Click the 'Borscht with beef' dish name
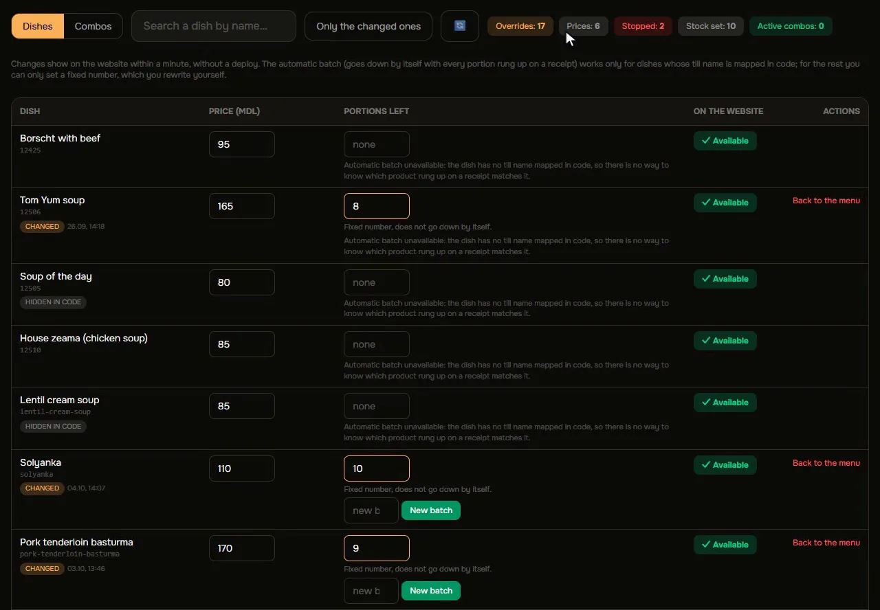This screenshot has width=880, height=610. (60, 138)
